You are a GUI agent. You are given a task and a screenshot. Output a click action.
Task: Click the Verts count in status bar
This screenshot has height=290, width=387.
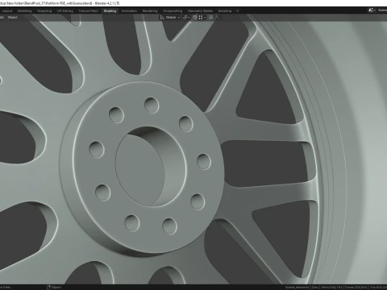coord(331,288)
